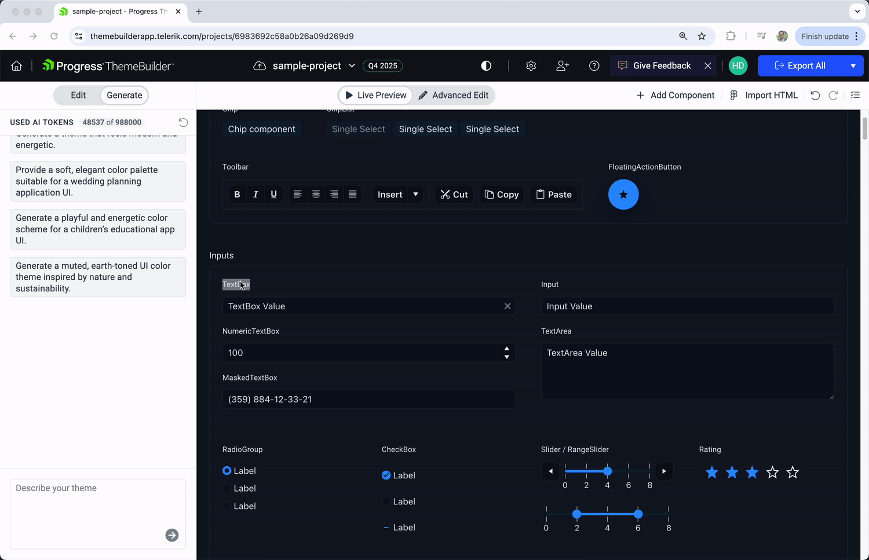Select the second RadioGroup Label option
869x560 pixels.
227,489
